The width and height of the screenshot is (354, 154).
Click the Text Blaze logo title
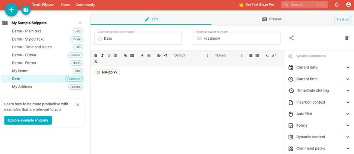click(42, 5)
